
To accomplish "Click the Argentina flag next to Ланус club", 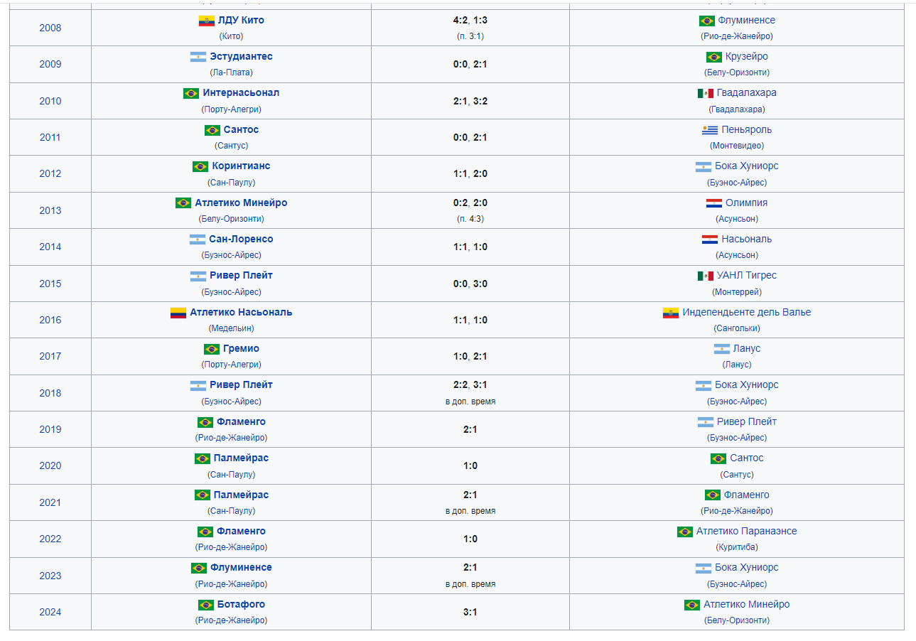I will [x=721, y=349].
